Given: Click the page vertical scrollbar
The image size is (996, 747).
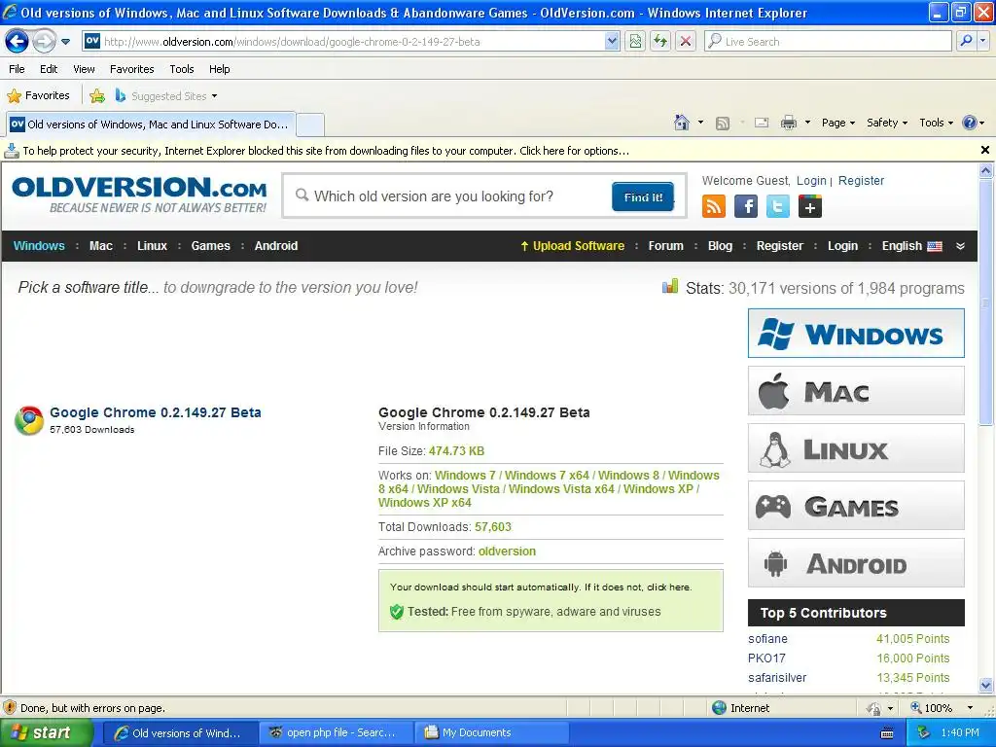Looking at the screenshot, I should click(x=985, y=302).
